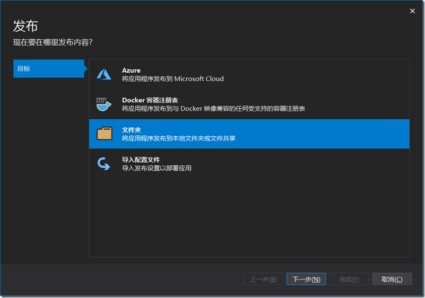
Task: Click the folder icon for 文件夹
Action: coord(105,134)
